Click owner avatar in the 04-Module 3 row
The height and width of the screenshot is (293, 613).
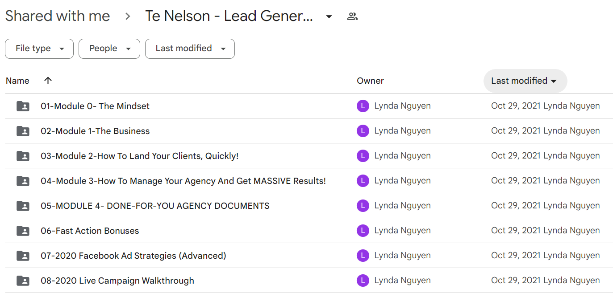(x=363, y=181)
